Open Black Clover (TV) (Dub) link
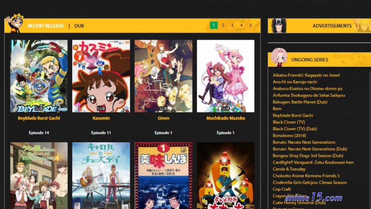This screenshot has height=209, width=371. click(295, 129)
